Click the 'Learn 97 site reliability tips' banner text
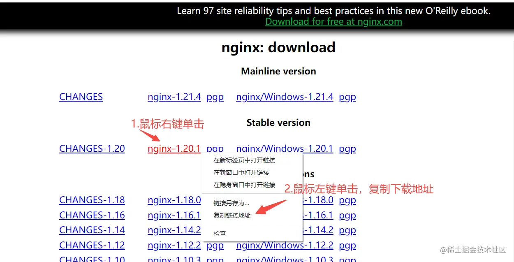Image resolution: width=514 pixels, height=262 pixels. tap(333, 11)
